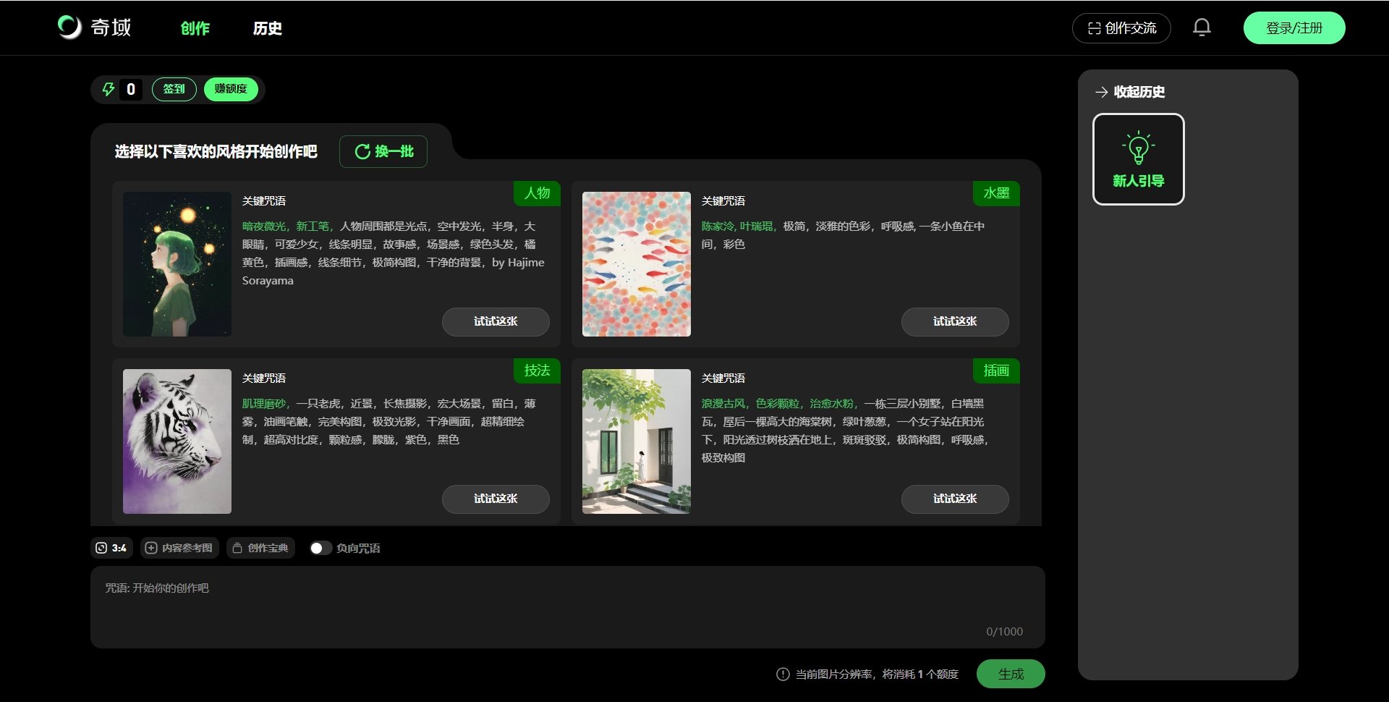Click the 奇域 logo icon
Image resolution: width=1389 pixels, height=702 pixels.
70,28
